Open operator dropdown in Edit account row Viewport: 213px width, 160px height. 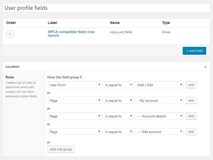click(118, 132)
